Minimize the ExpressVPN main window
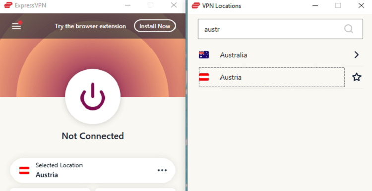 point(128,5)
